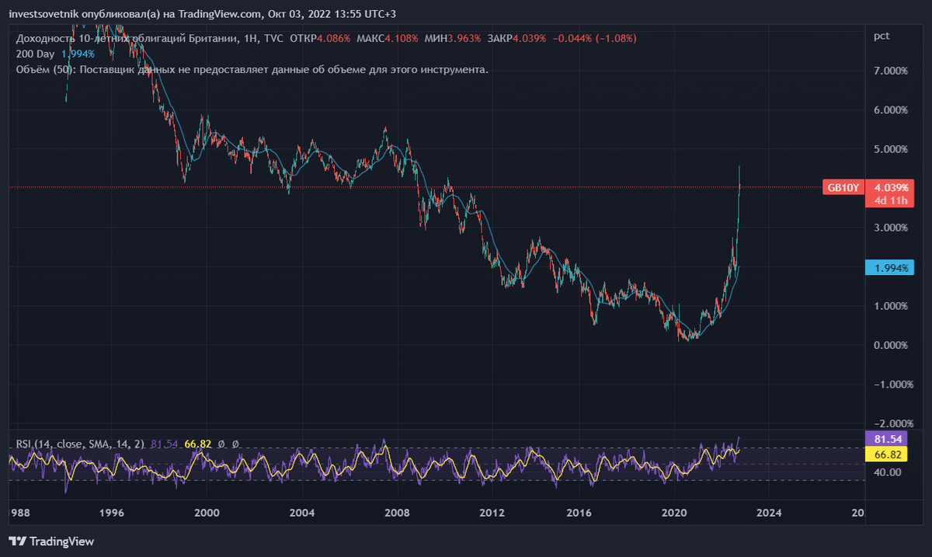Click the 40.00 RSI axis label
This screenshot has width=932, height=557.
(x=886, y=472)
